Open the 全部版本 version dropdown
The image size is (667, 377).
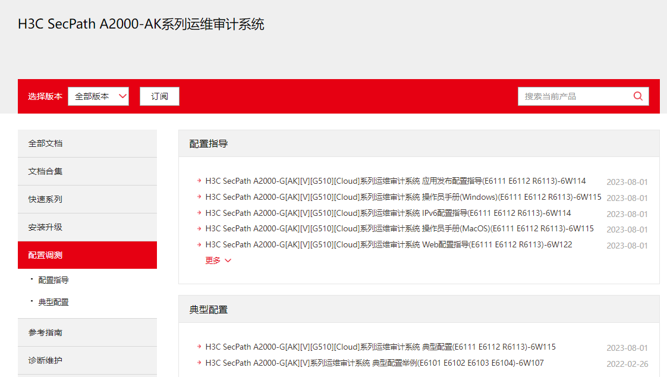tap(98, 96)
